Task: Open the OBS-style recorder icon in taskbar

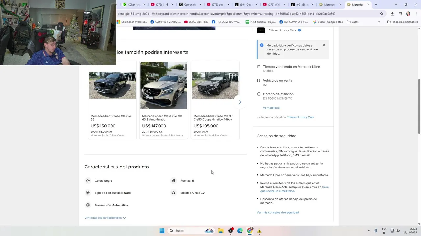Action: tap(231, 231)
